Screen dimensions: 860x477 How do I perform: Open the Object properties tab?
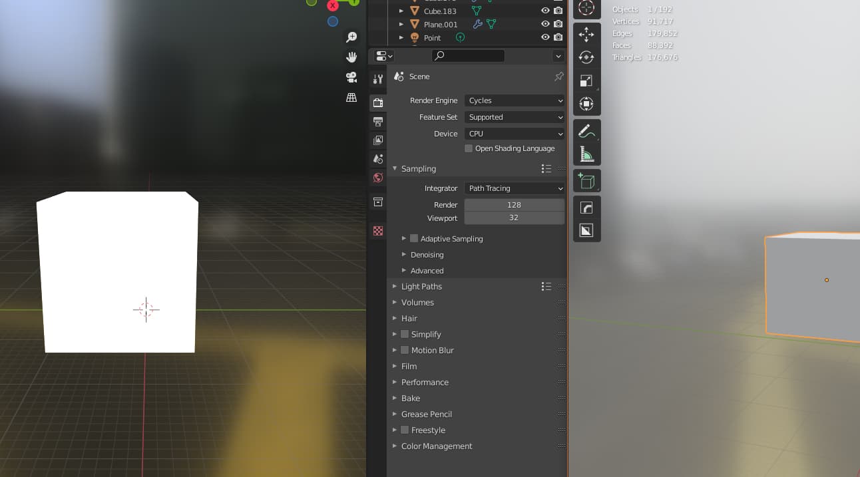click(x=378, y=202)
